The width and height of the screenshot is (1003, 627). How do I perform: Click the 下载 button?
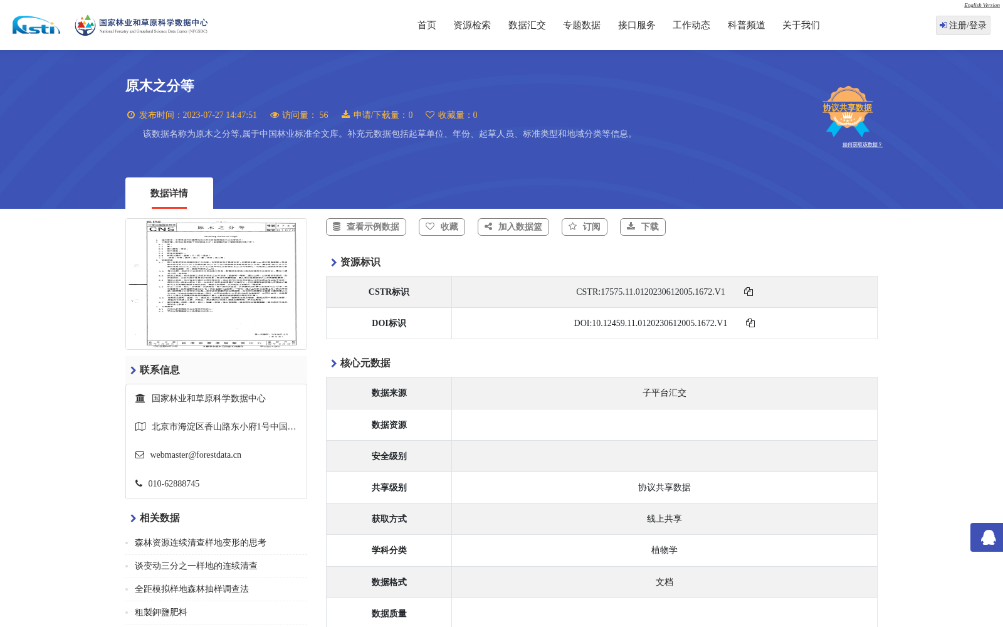click(643, 227)
